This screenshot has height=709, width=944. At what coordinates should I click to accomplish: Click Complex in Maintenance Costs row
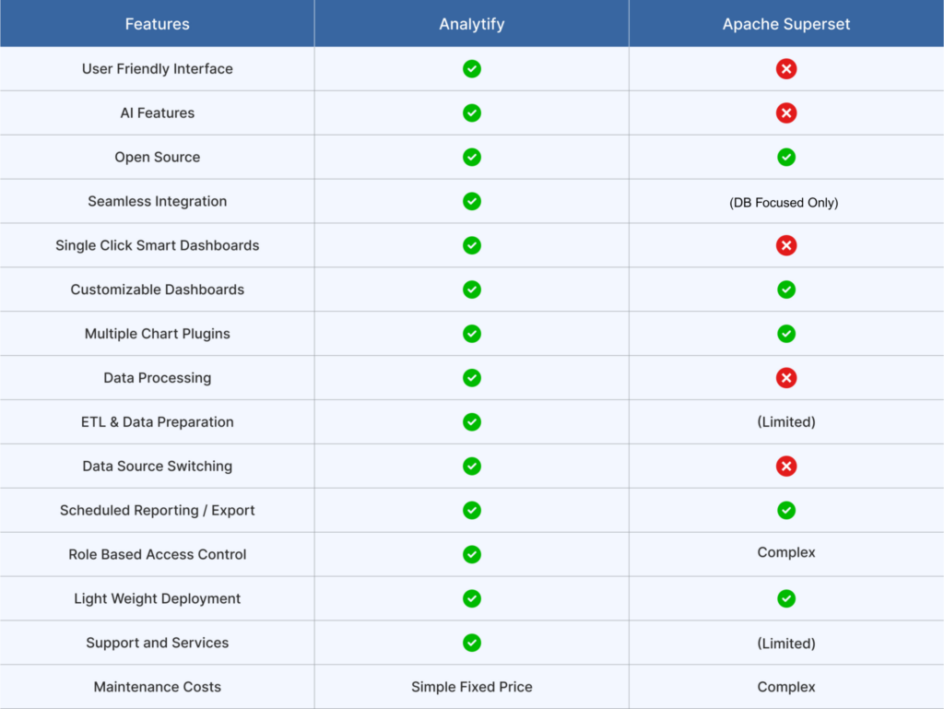coord(785,687)
